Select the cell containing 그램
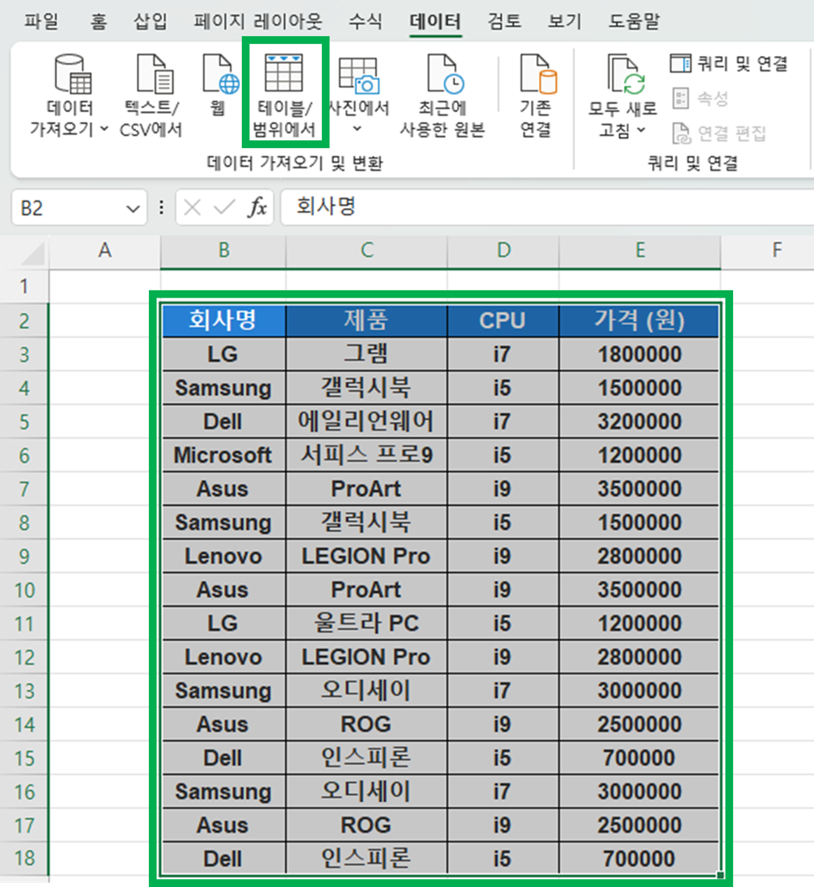 [x=367, y=354]
